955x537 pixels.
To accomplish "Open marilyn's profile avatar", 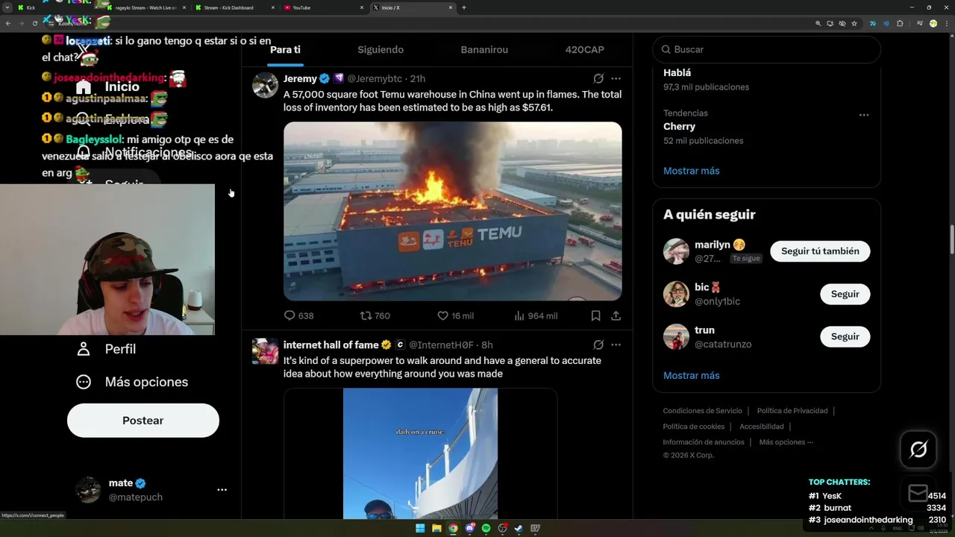I will [x=676, y=251].
